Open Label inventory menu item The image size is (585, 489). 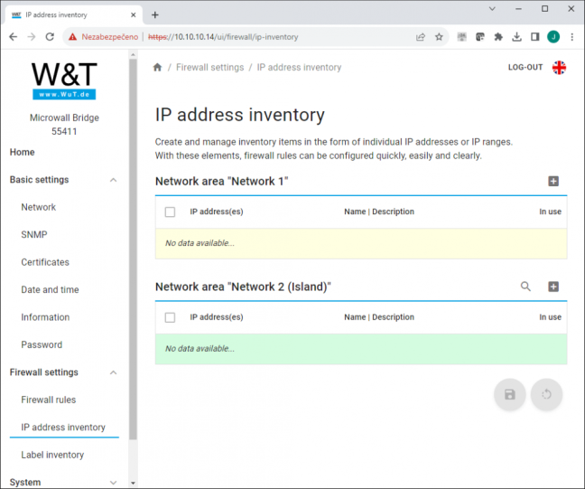tap(52, 455)
